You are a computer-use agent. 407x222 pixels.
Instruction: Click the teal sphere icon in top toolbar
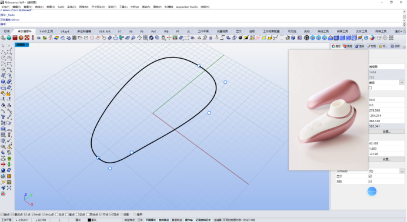point(9,38)
